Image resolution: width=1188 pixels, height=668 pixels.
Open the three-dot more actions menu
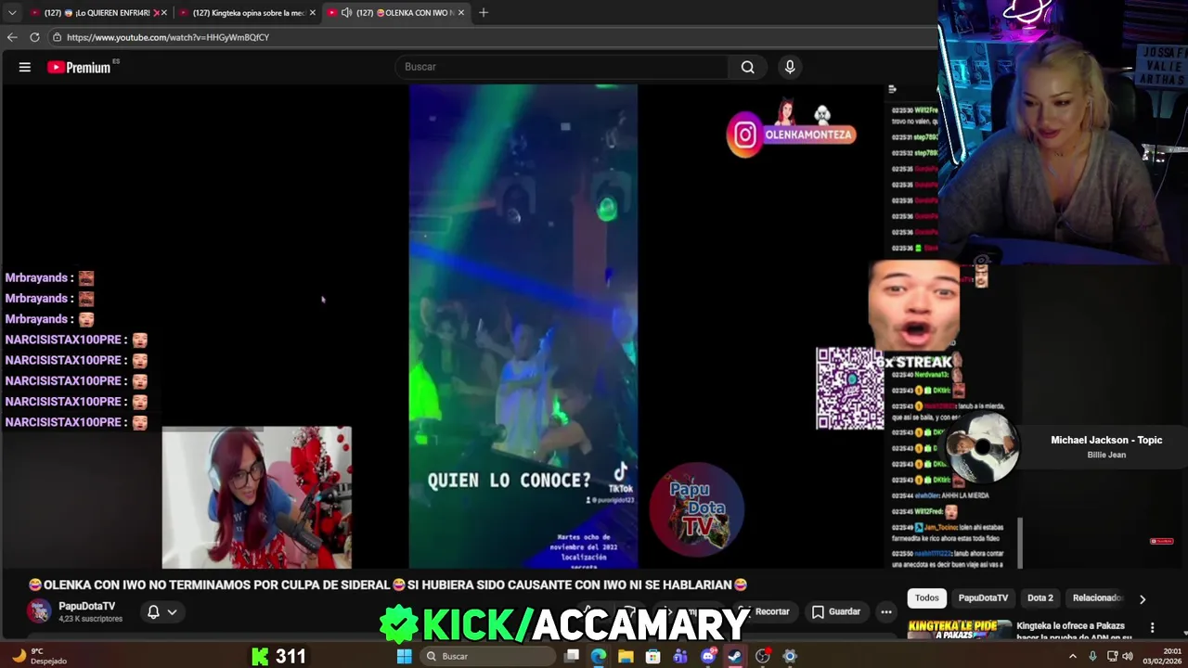(886, 611)
